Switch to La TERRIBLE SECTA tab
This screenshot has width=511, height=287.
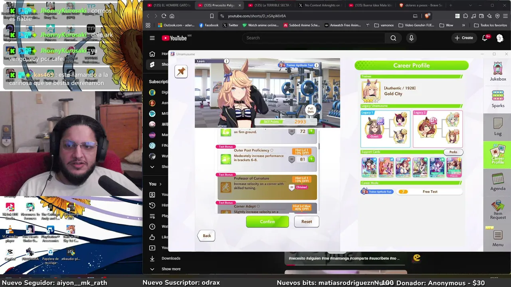pos(269,5)
